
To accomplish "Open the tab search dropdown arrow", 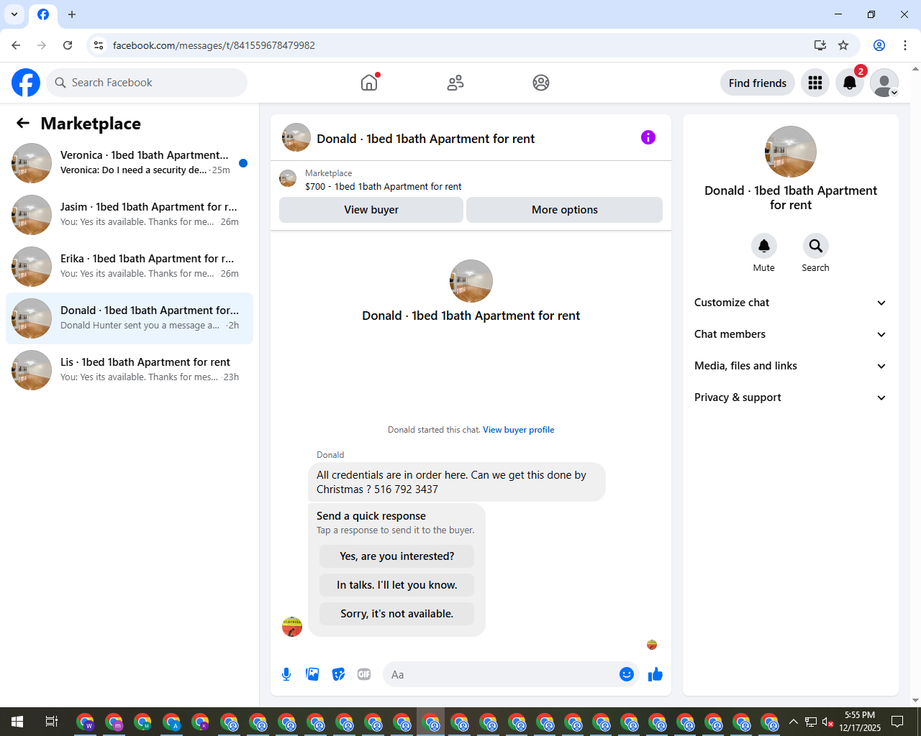I will point(14,14).
